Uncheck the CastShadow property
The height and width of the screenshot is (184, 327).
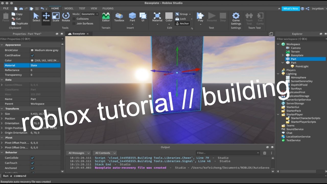click(x=32, y=55)
